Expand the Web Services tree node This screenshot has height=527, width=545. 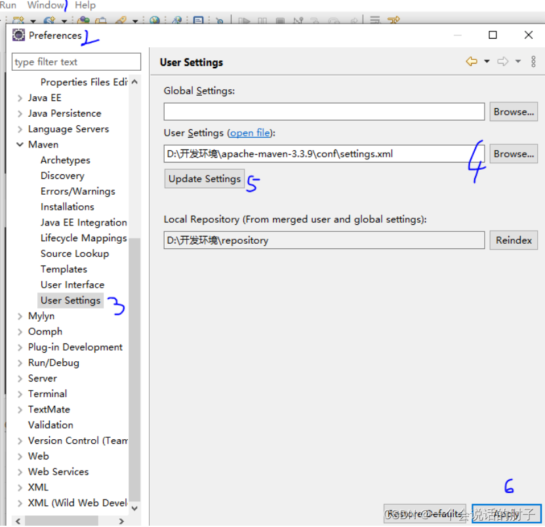(20, 472)
